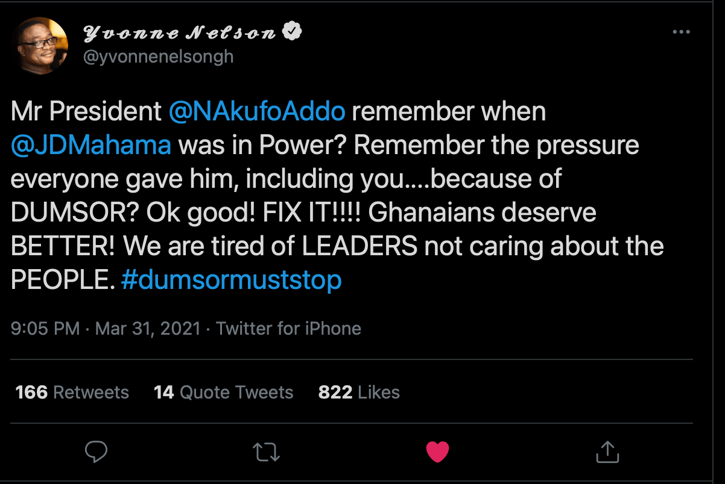Show the 822 Likes list
This screenshot has width=725, height=484.
(x=359, y=392)
